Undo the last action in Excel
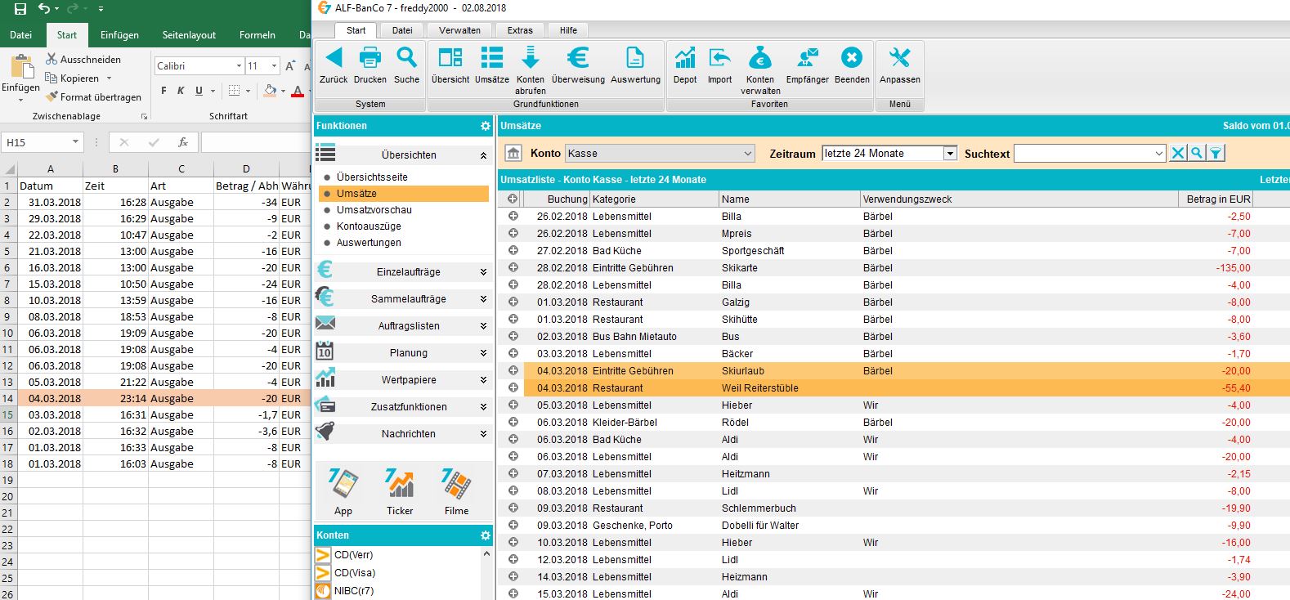The image size is (1290, 600). (44, 9)
